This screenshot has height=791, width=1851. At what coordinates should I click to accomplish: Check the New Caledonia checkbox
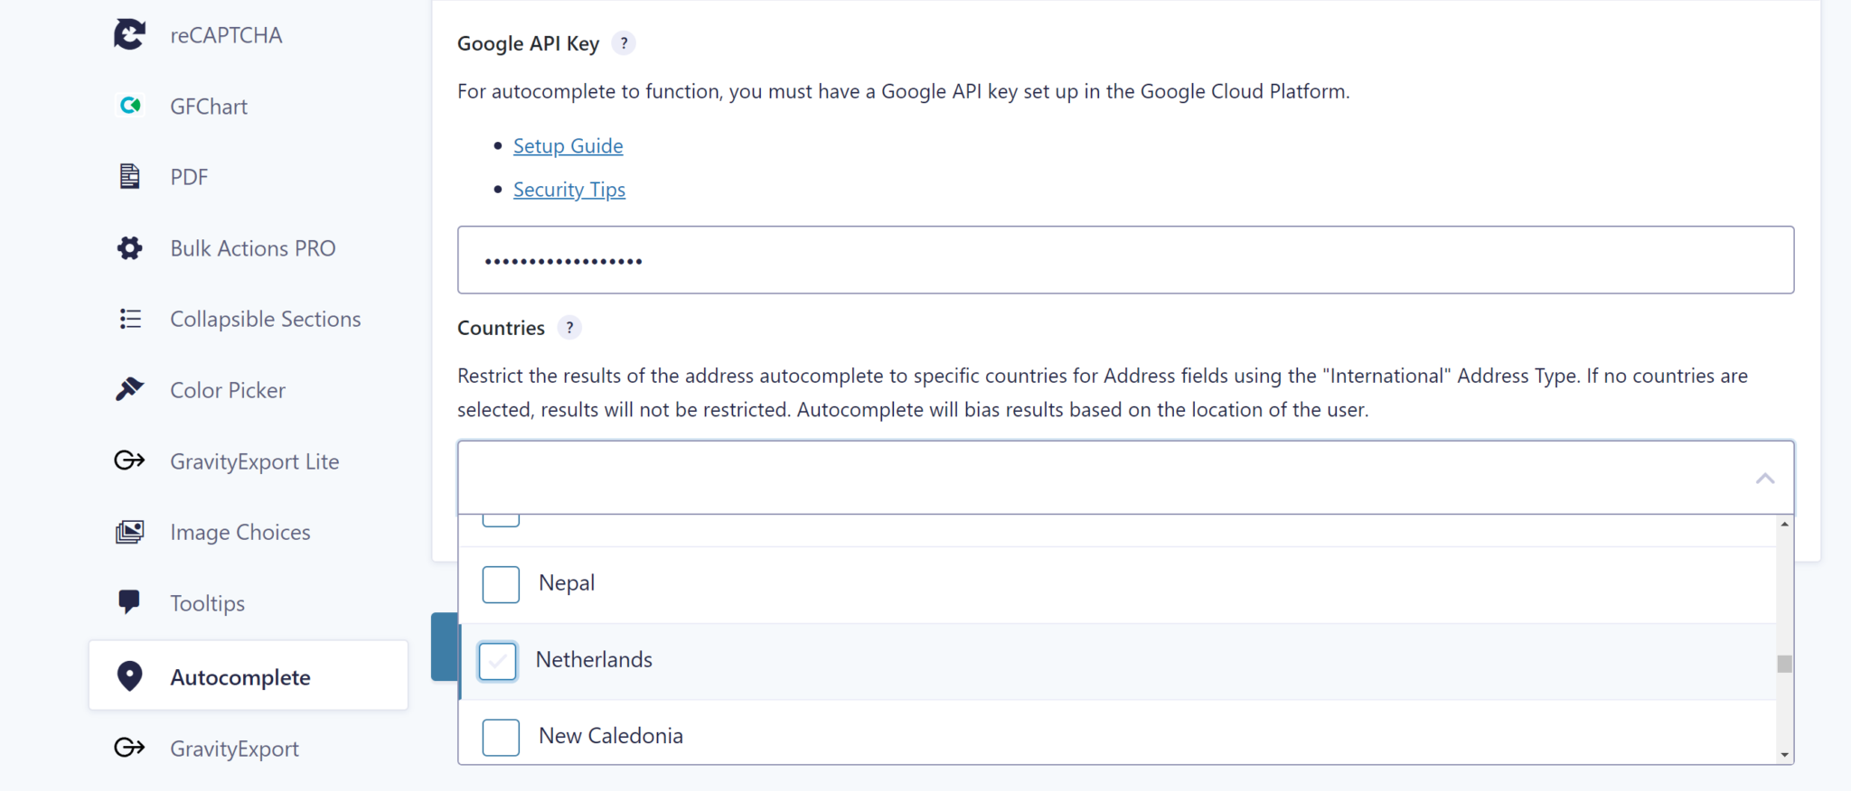point(501,737)
